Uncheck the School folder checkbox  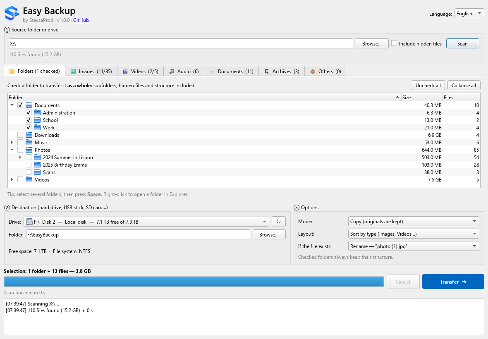28,120
